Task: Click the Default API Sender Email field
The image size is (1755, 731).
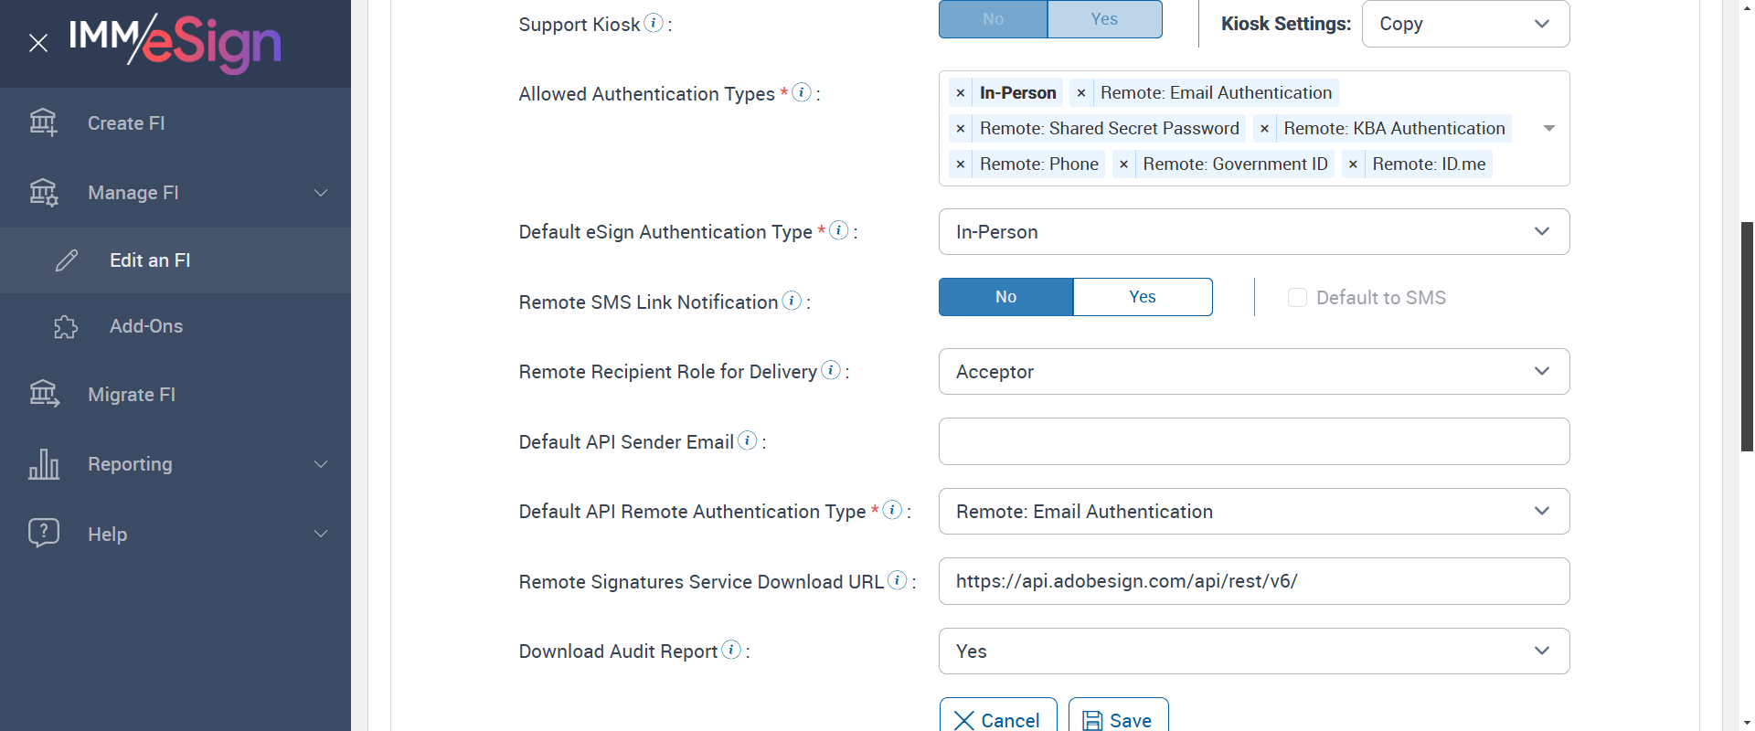Action: [1253, 441]
